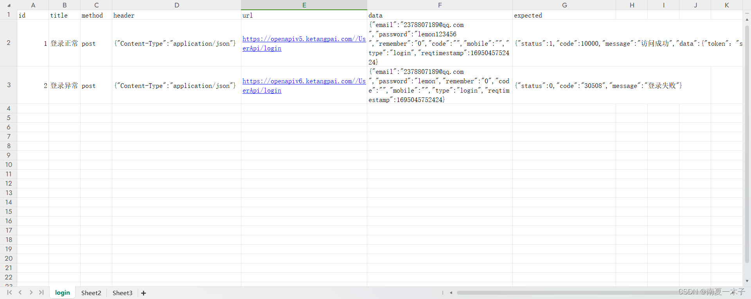This screenshot has height=299, width=751.
Task: Select the '登录异常' title cell
Action: [65, 85]
